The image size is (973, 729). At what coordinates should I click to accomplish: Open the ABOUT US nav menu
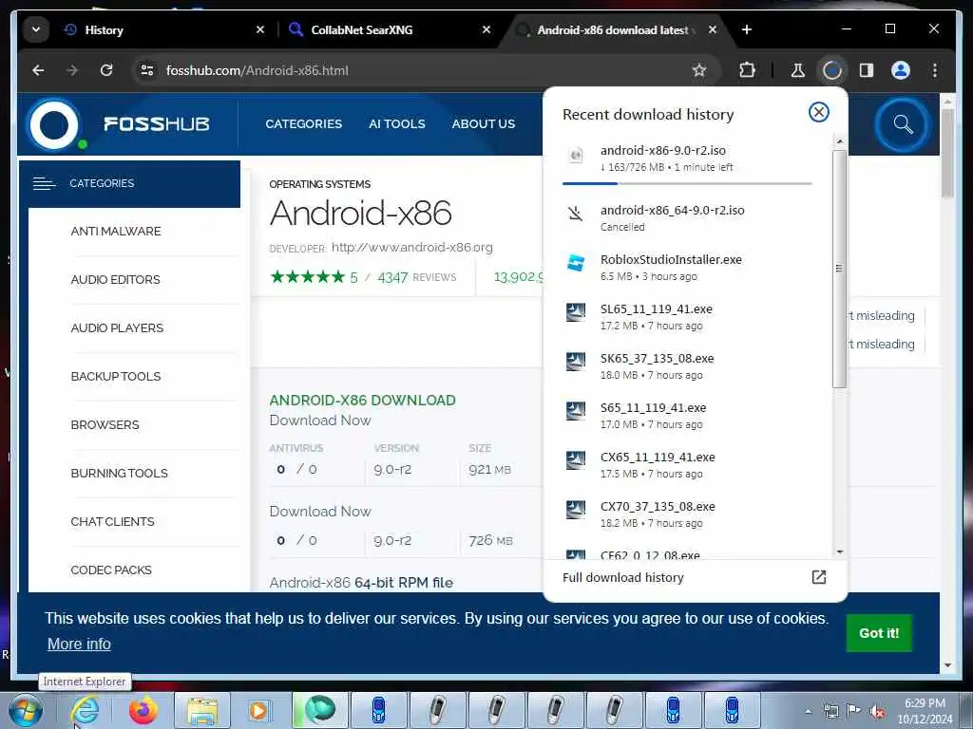[484, 124]
